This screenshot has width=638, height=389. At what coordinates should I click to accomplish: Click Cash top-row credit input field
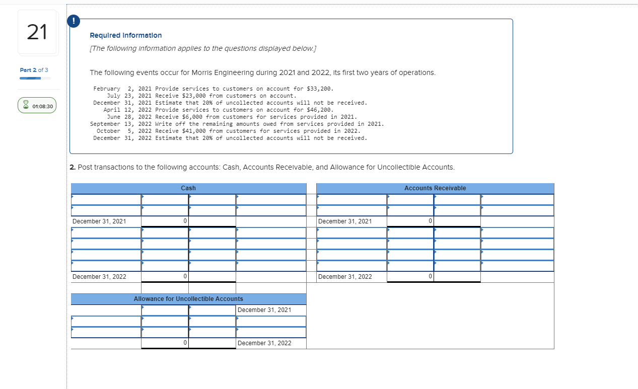pyautogui.click(x=212, y=199)
